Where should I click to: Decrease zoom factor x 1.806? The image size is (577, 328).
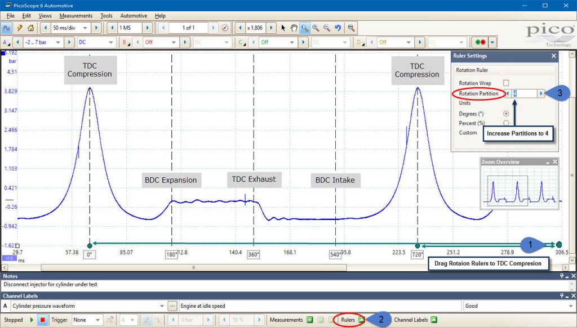(x=240, y=28)
